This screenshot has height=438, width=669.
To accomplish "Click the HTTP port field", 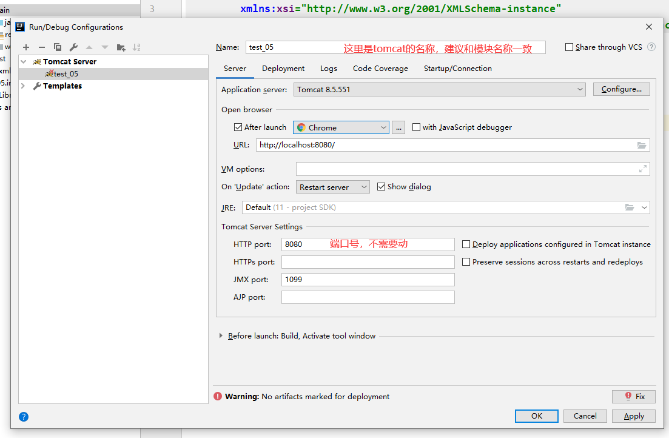I will 368,244.
